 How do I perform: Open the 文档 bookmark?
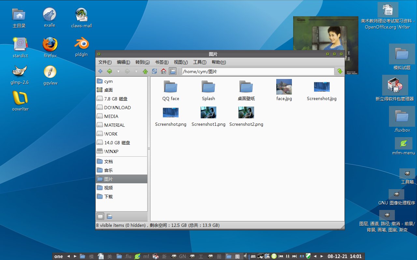tap(122, 162)
